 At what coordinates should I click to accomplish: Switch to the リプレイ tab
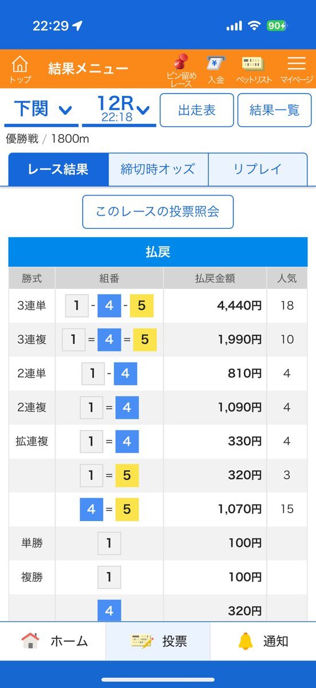tap(258, 169)
